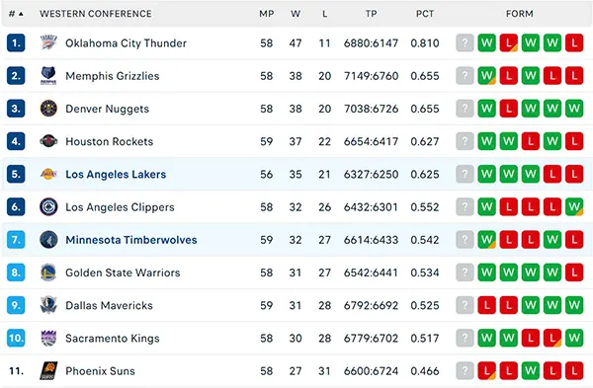
Task: Click the Oklahoma City Thunder logo
Action: (x=48, y=42)
